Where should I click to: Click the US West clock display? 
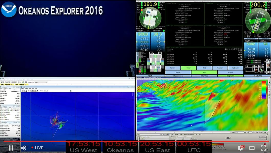tap(84, 147)
